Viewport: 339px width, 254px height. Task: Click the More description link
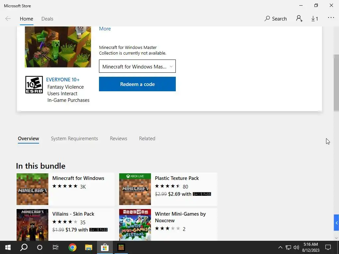105,29
